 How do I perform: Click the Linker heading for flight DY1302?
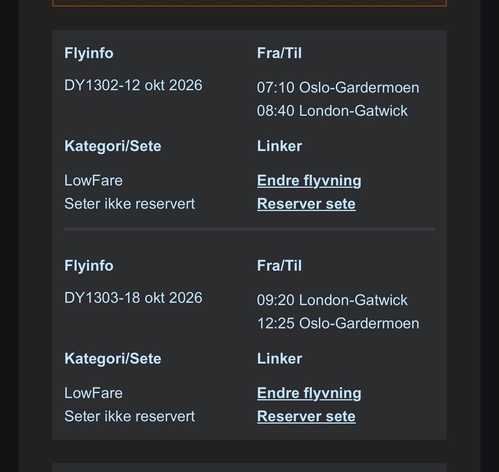[x=279, y=146]
